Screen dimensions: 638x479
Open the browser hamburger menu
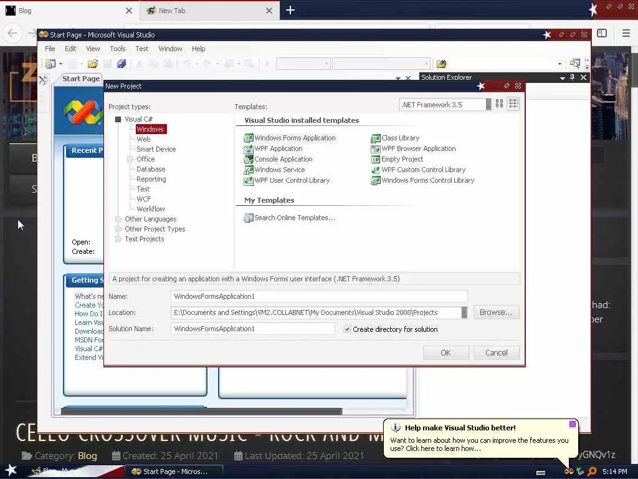(626, 33)
